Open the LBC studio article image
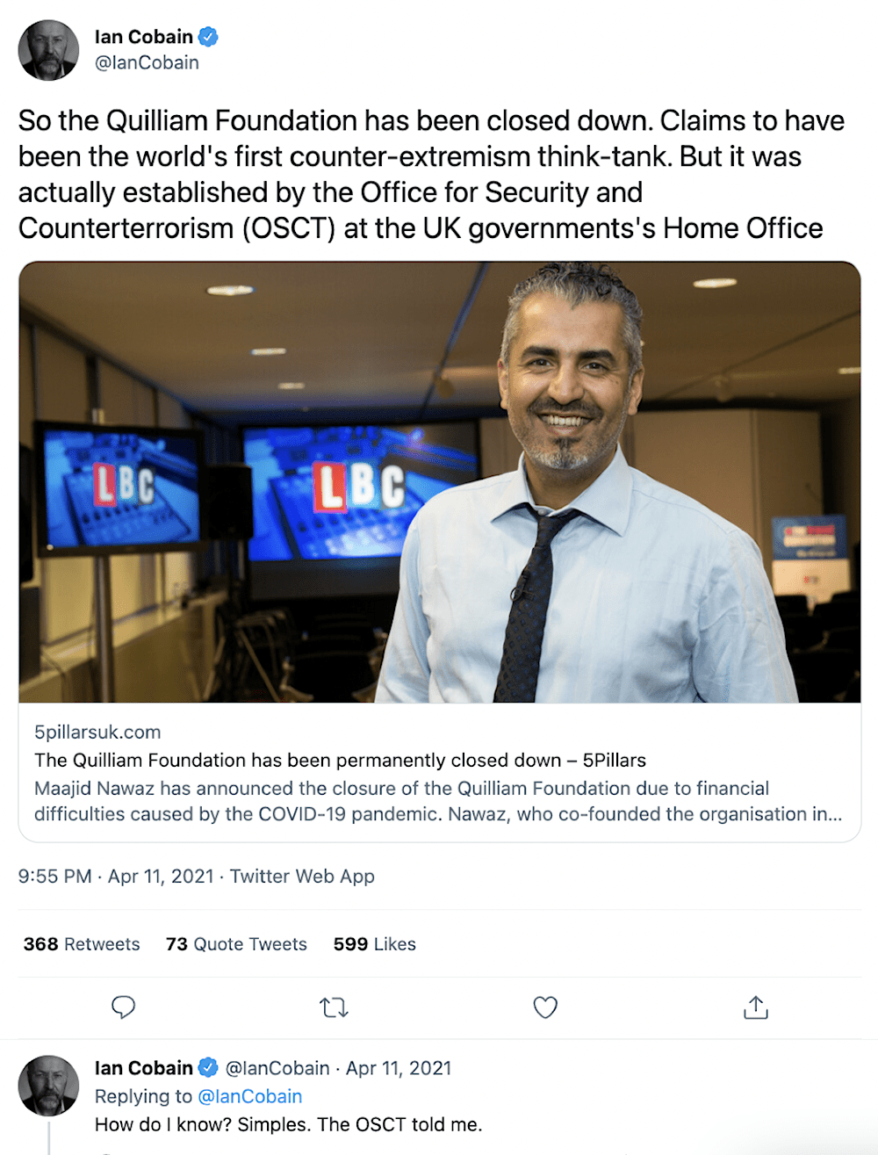The width and height of the screenshot is (878, 1155). pyautogui.click(x=439, y=482)
